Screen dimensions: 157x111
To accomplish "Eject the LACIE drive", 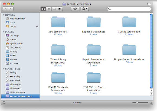I will click(x=37, y=27).
